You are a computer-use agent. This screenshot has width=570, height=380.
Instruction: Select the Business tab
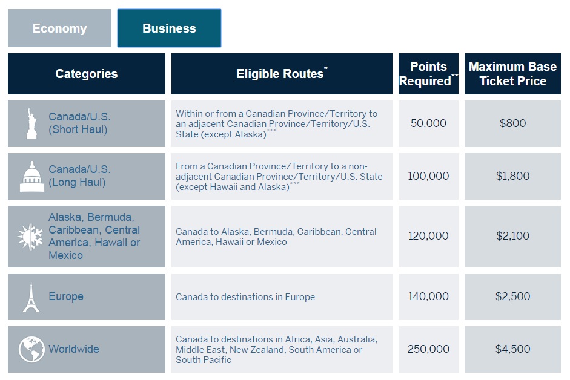[x=169, y=28]
